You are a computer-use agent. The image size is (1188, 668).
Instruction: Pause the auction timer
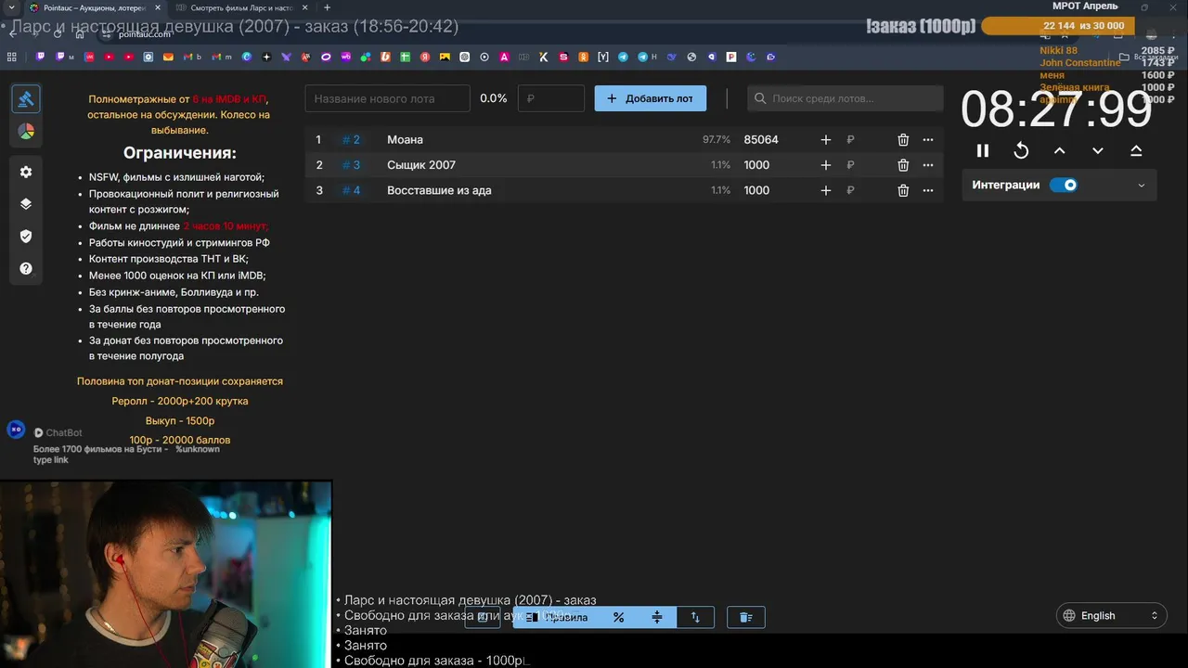983,150
